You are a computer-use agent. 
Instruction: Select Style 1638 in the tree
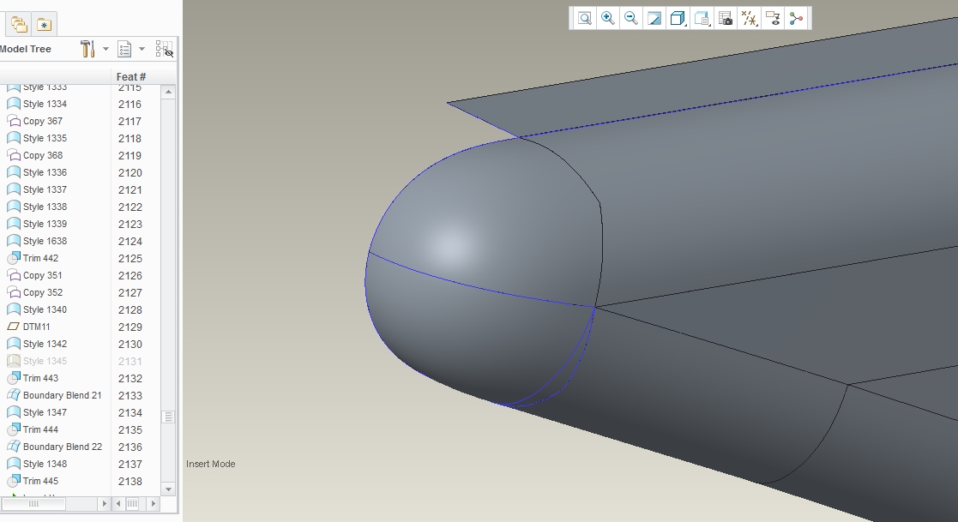(x=45, y=241)
